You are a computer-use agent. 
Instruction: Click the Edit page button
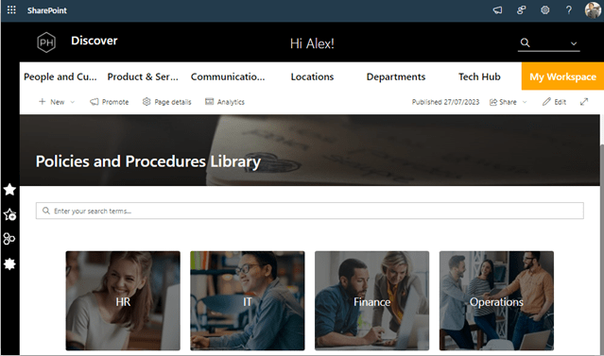tap(554, 102)
